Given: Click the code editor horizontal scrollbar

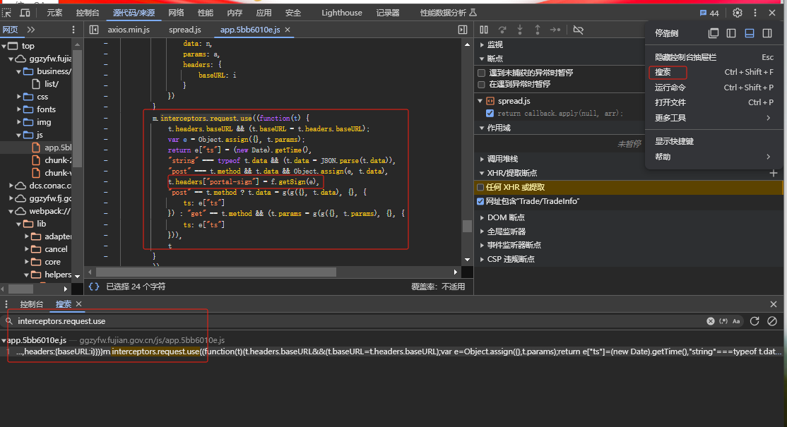Looking at the screenshot, I should [x=215, y=272].
